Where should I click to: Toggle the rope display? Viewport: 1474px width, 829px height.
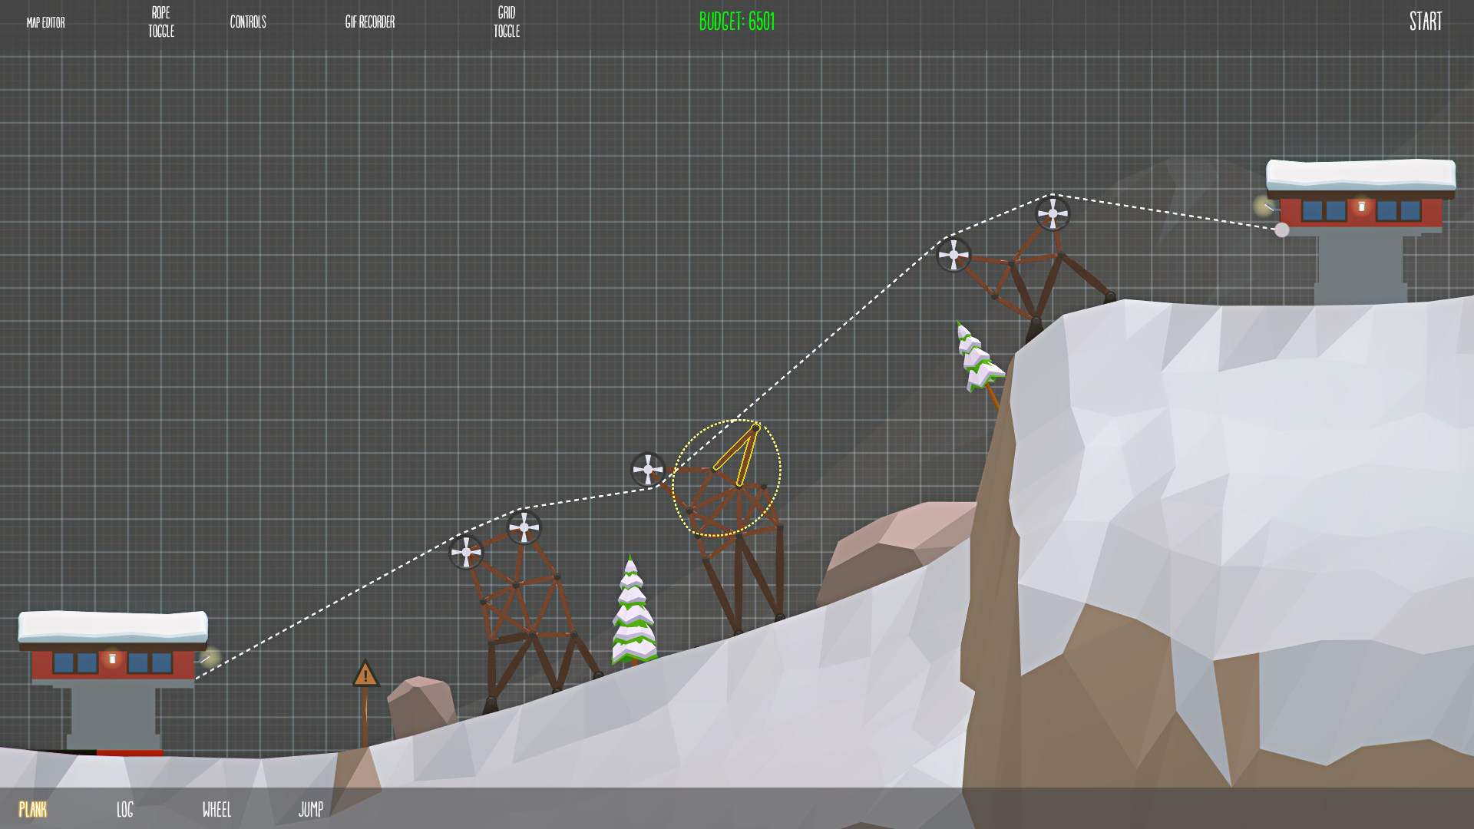(x=161, y=21)
